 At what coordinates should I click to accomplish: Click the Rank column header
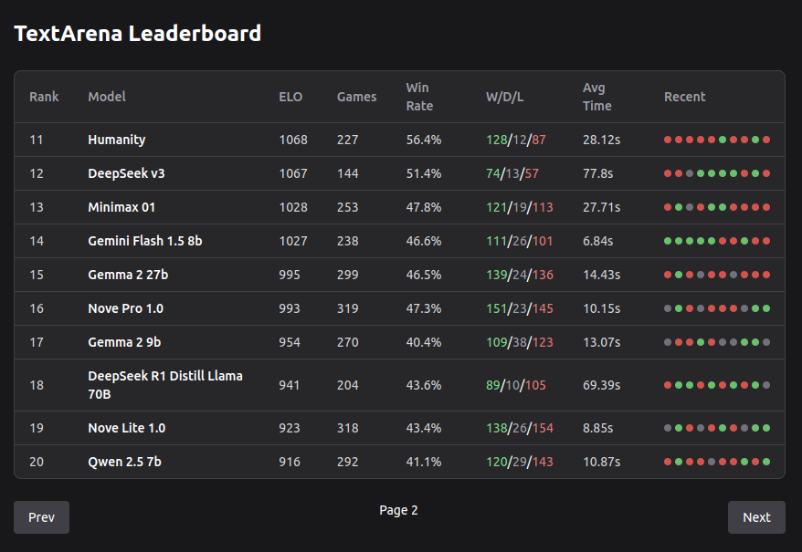coord(44,97)
